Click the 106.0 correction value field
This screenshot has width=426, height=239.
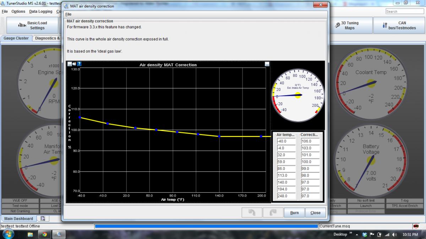click(x=310, y=141)
